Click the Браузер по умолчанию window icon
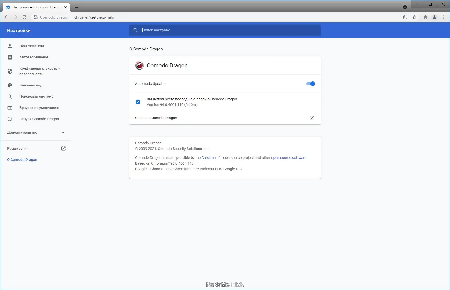This screenshot has height=290, width=450. (x=10, y=108)
